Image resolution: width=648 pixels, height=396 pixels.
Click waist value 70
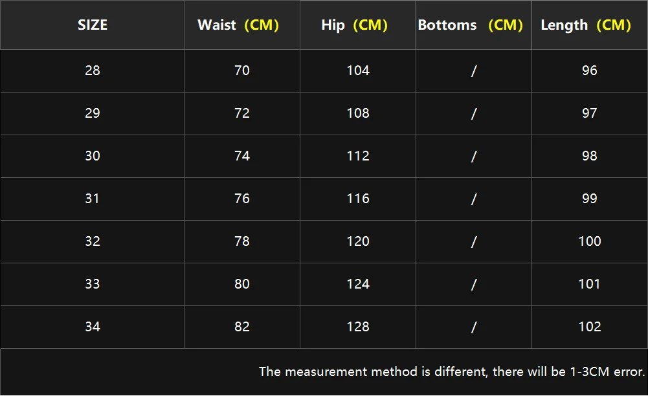click(242, 71)
